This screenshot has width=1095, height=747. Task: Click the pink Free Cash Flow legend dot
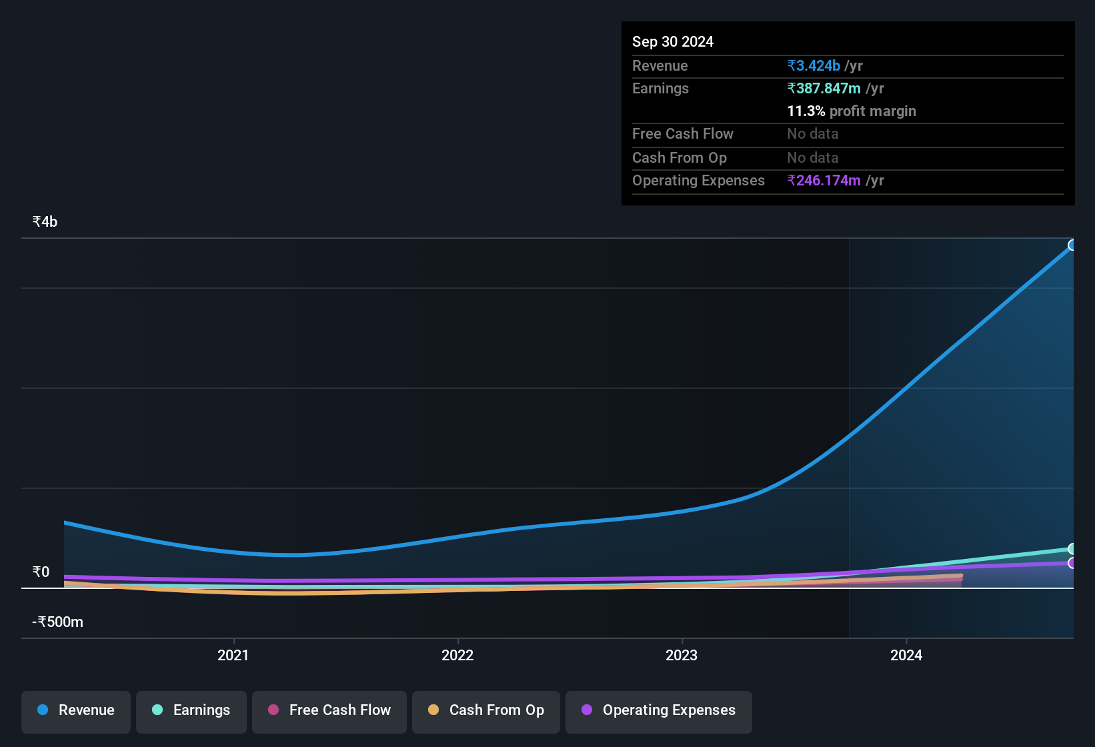(x=273, y=710)
